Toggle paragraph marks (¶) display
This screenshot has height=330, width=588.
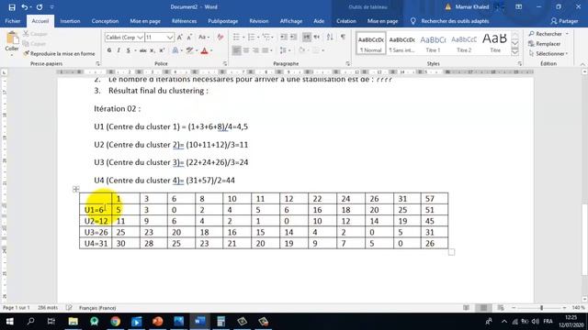tap(343, 37)
